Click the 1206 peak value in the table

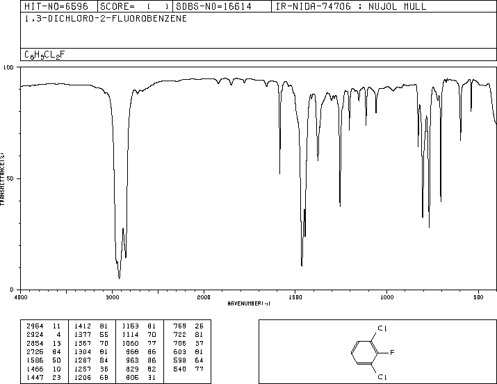(83, 378)
